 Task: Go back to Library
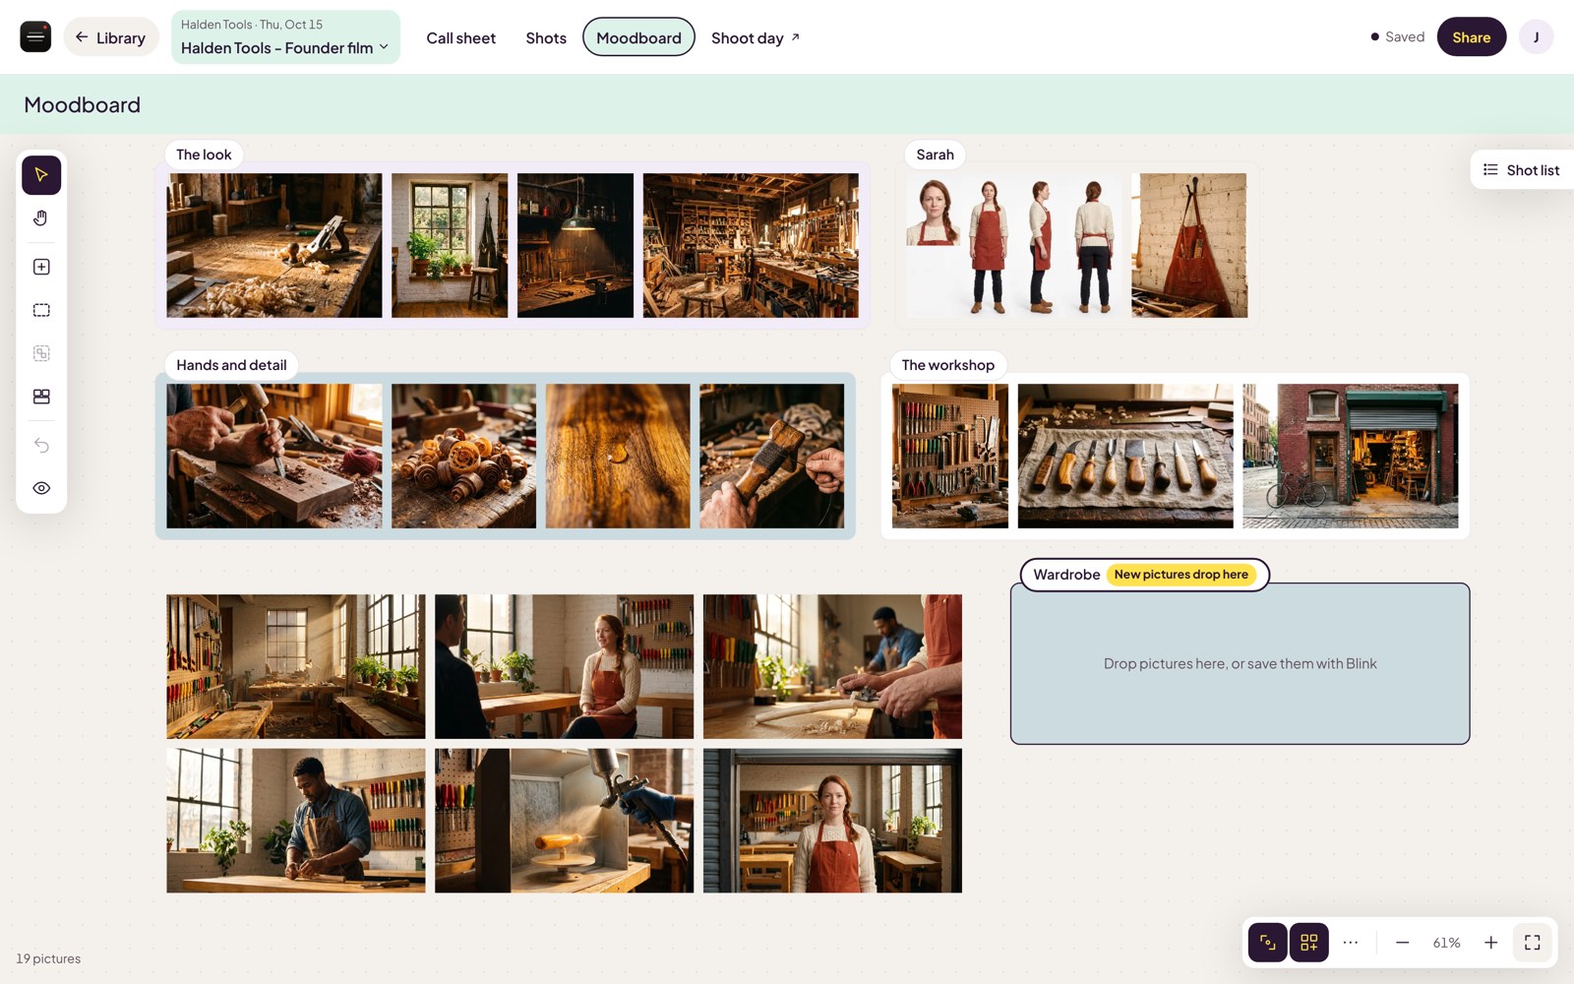click(111, 37)
